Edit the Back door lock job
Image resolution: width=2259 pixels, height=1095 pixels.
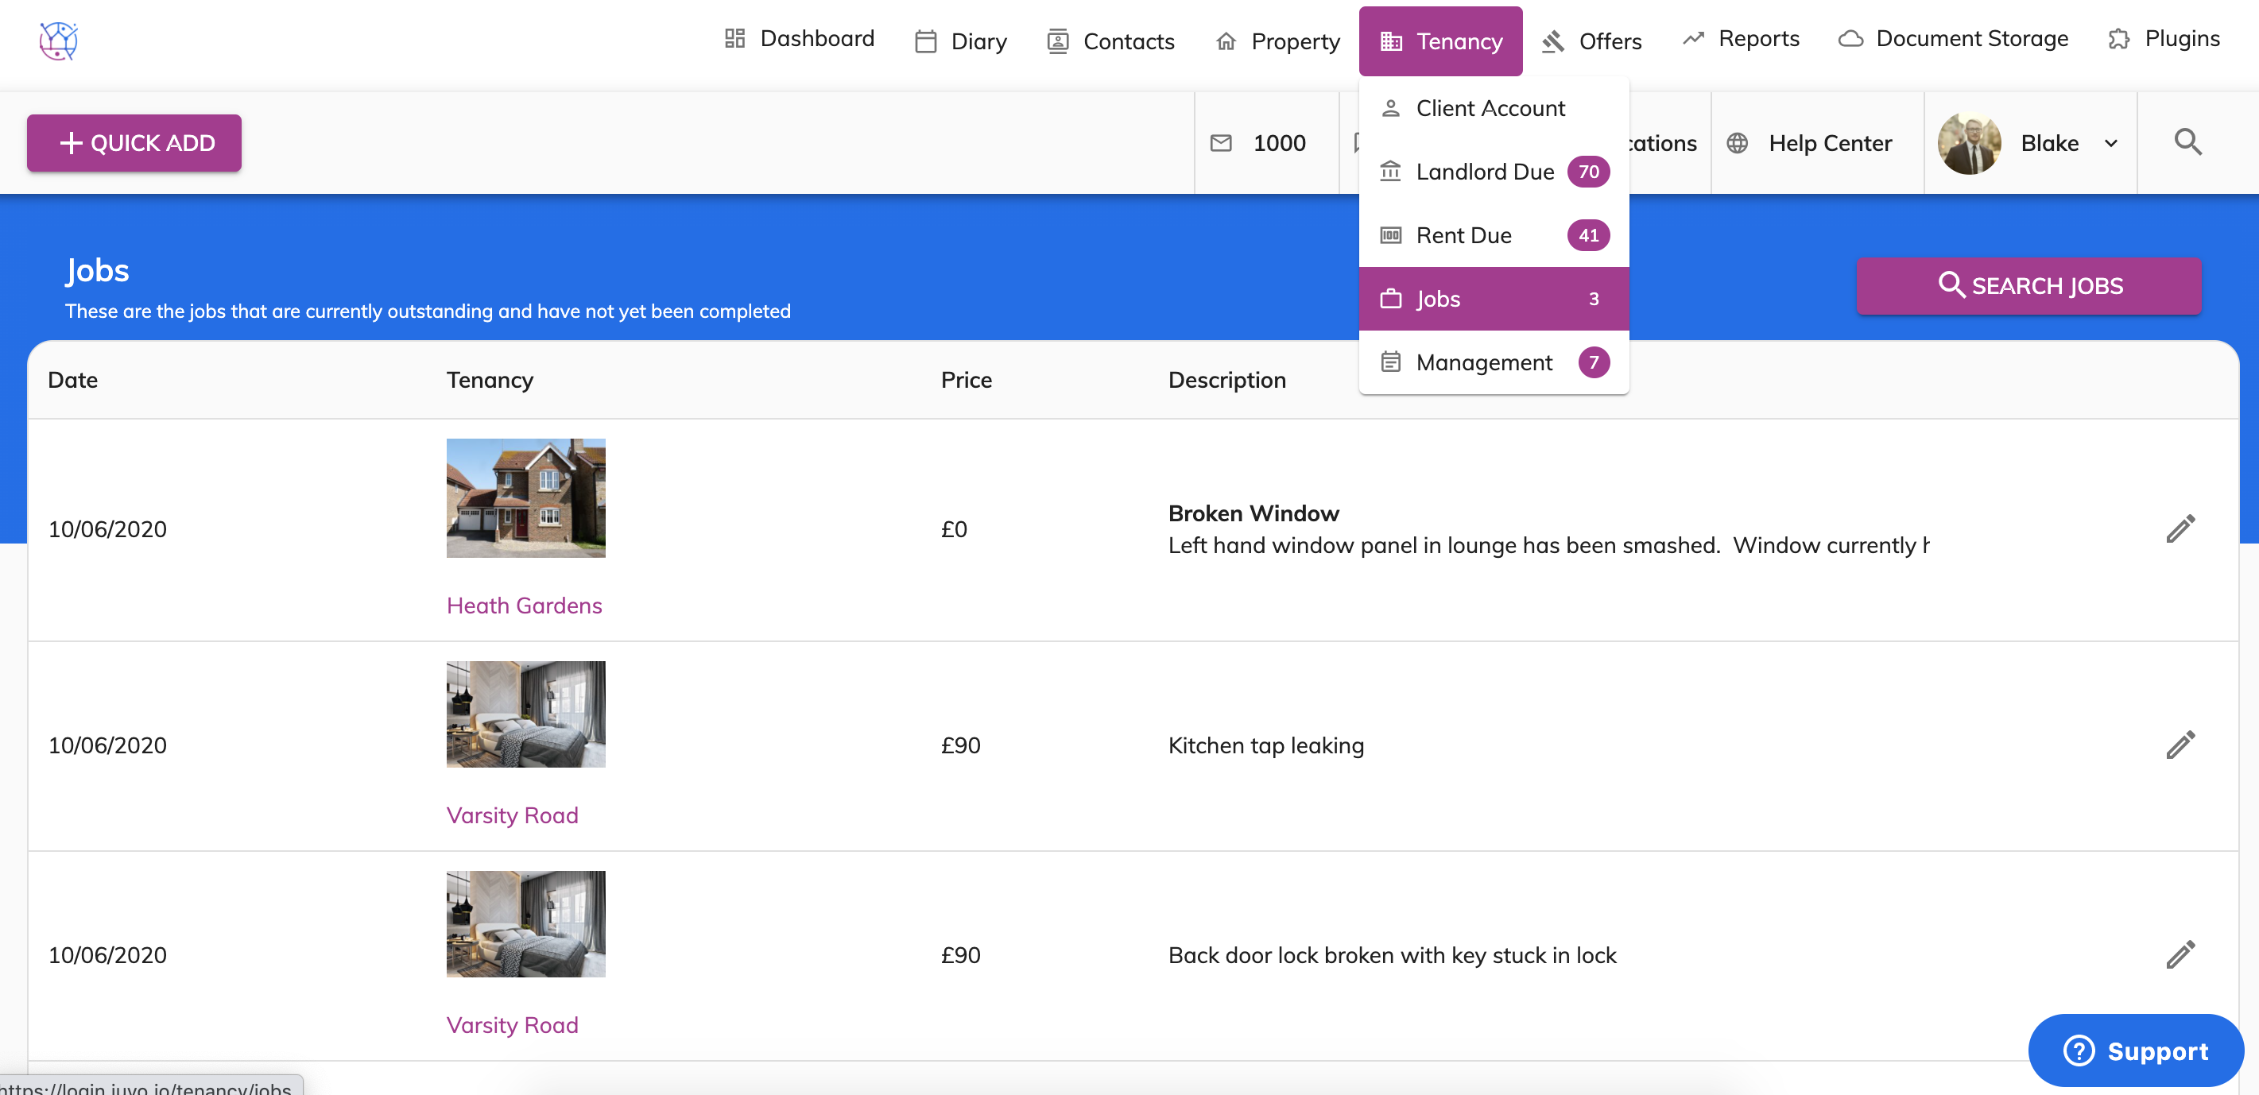2180,954
